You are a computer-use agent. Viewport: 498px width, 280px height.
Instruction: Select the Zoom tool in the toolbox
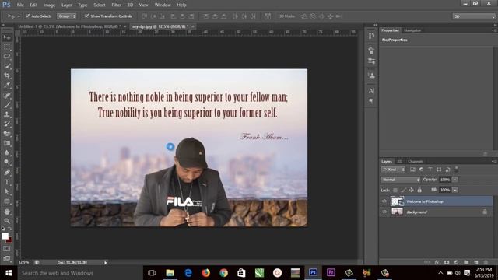7,221
